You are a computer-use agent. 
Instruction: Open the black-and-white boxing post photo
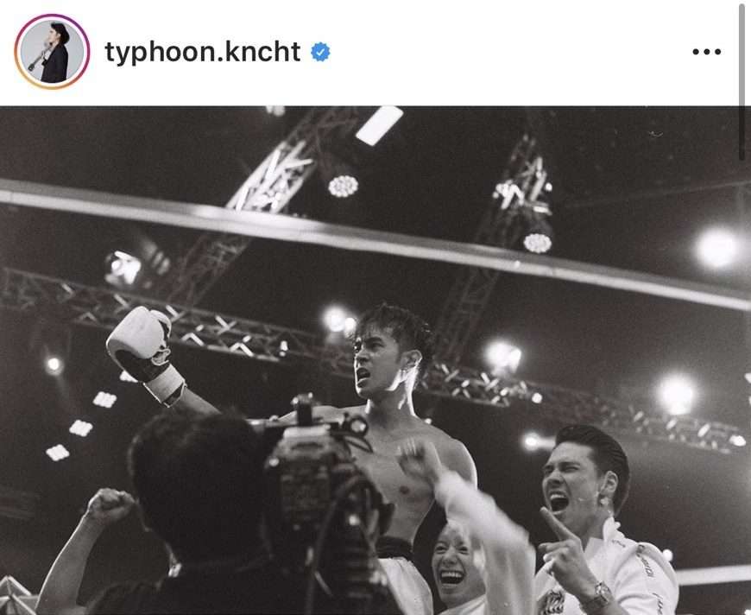pyautogui.click(x=375, y=360)
